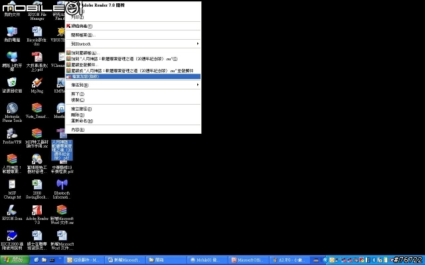Expand the 到Bluetooth submenu
The image size is (425, 265).
[133, 44]
